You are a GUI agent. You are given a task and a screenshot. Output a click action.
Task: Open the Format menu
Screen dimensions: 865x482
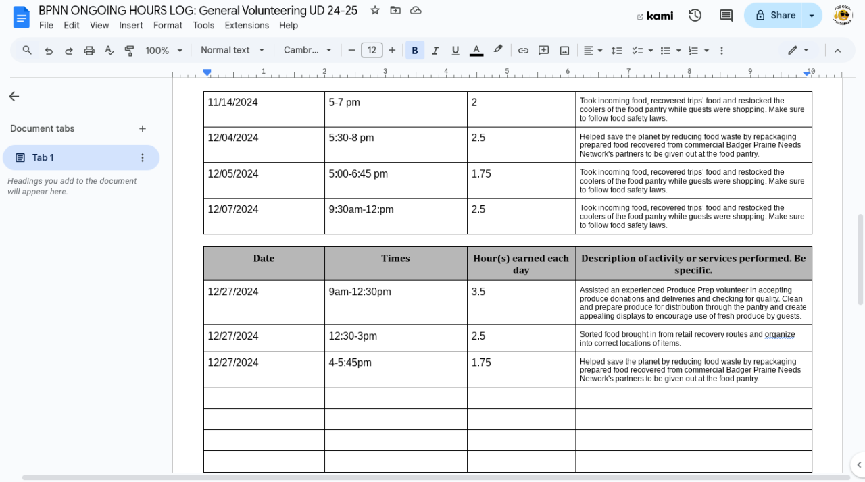coord(168,25)
